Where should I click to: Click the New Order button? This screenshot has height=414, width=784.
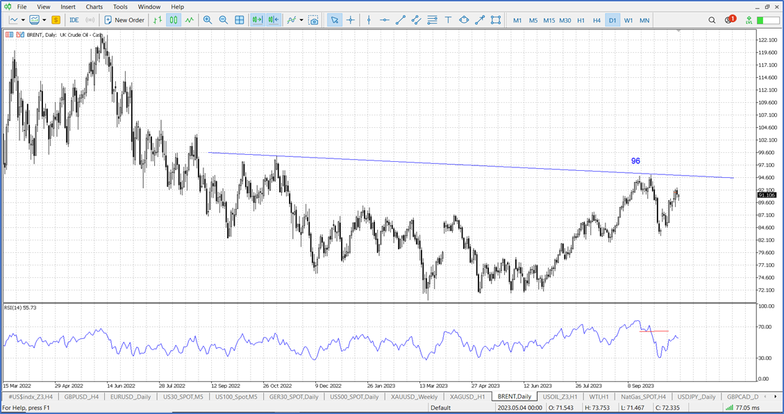pos(124,20)
